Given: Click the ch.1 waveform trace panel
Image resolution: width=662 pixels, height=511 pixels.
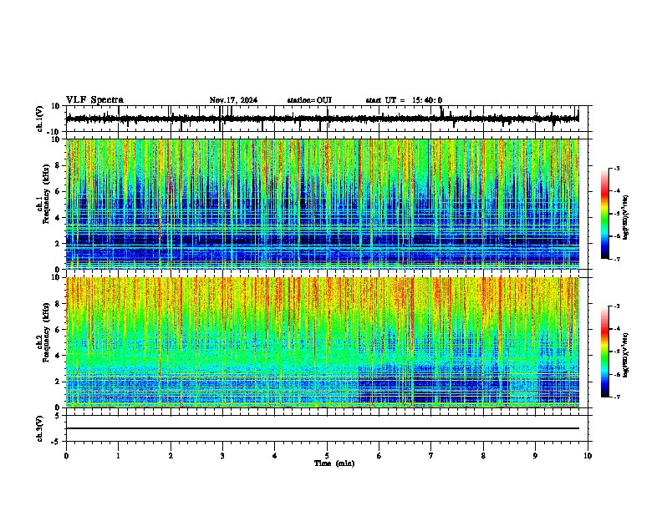Looking at the screenshot, I should [326, 119].
